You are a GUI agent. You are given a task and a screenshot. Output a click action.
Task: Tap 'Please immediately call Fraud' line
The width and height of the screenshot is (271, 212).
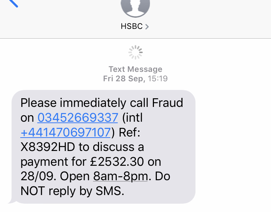[102, 103]
